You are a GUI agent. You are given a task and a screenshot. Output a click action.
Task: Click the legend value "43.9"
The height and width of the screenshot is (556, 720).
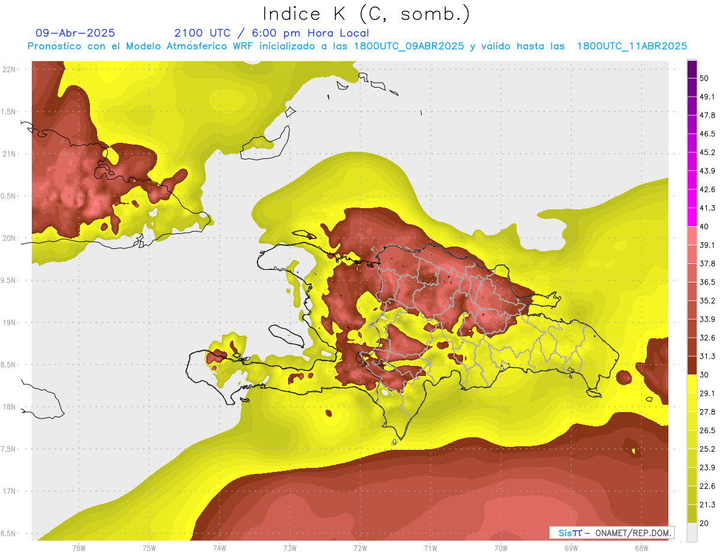(707, 171)
